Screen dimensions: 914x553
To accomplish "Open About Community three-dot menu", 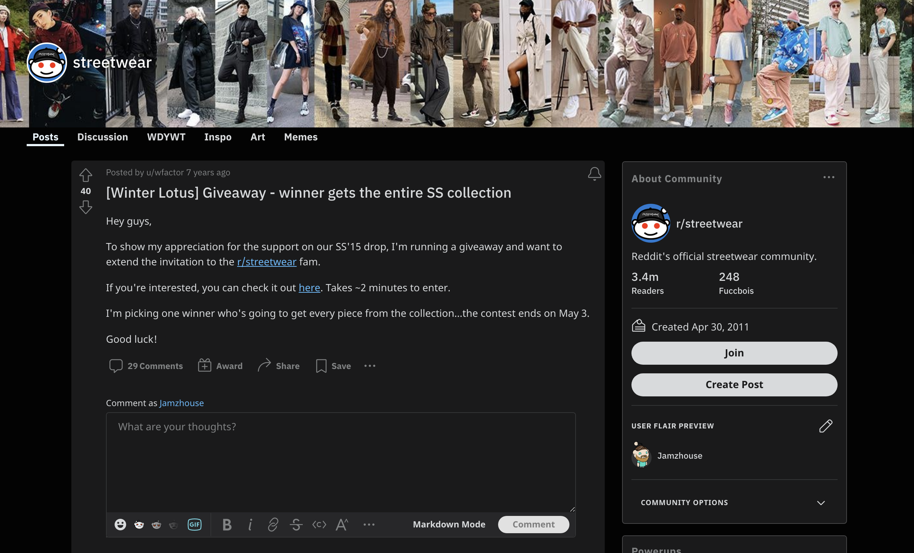I will tap(829, 177).
